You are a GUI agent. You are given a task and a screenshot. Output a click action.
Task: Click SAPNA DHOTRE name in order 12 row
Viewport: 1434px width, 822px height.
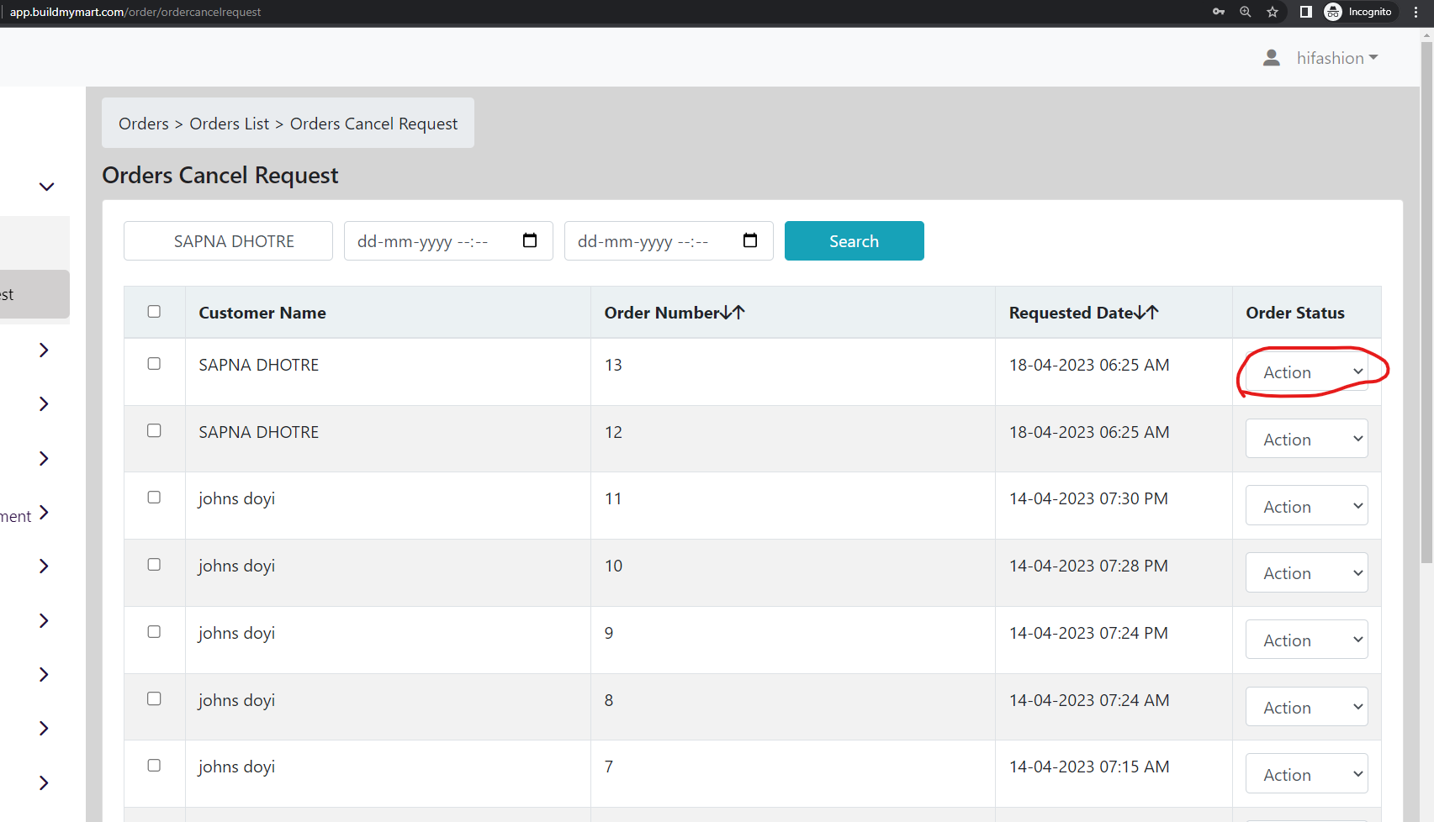(x=259, y=432)
